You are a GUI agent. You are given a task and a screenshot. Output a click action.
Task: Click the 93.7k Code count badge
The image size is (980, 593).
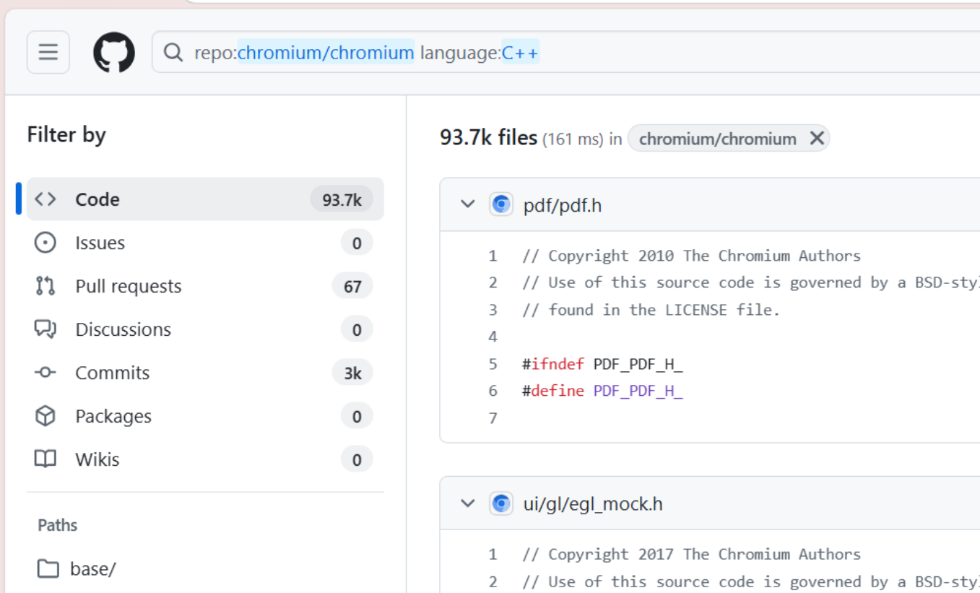(x=342, y=199)
